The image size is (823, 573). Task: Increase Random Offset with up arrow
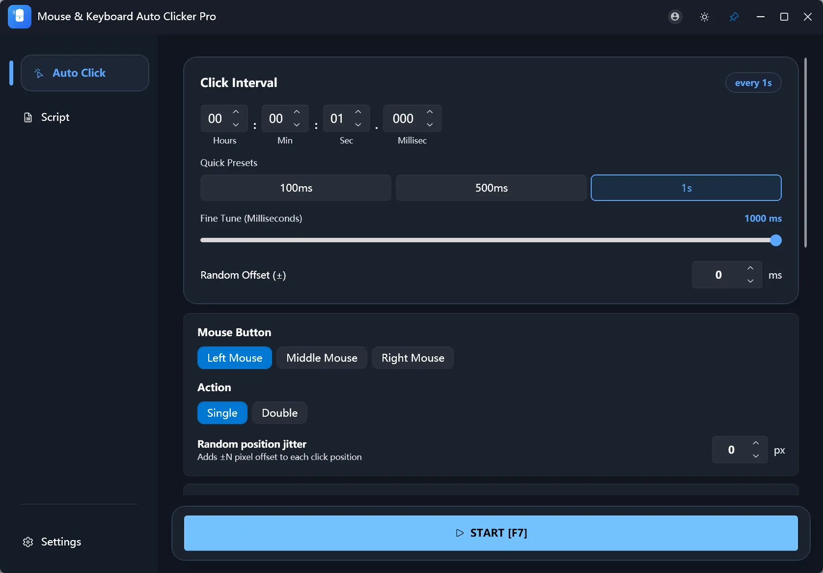pyautogui.click(x=750, y=268)
